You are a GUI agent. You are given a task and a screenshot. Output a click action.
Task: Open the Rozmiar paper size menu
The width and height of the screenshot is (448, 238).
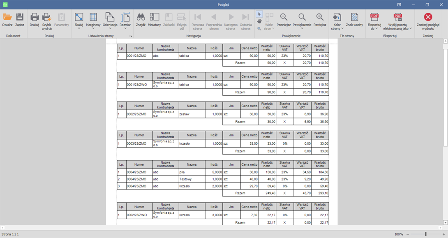click(x=125, y=21)
